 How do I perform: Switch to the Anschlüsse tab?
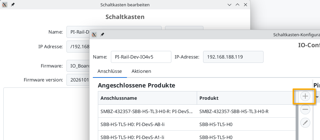coord(110,71)
